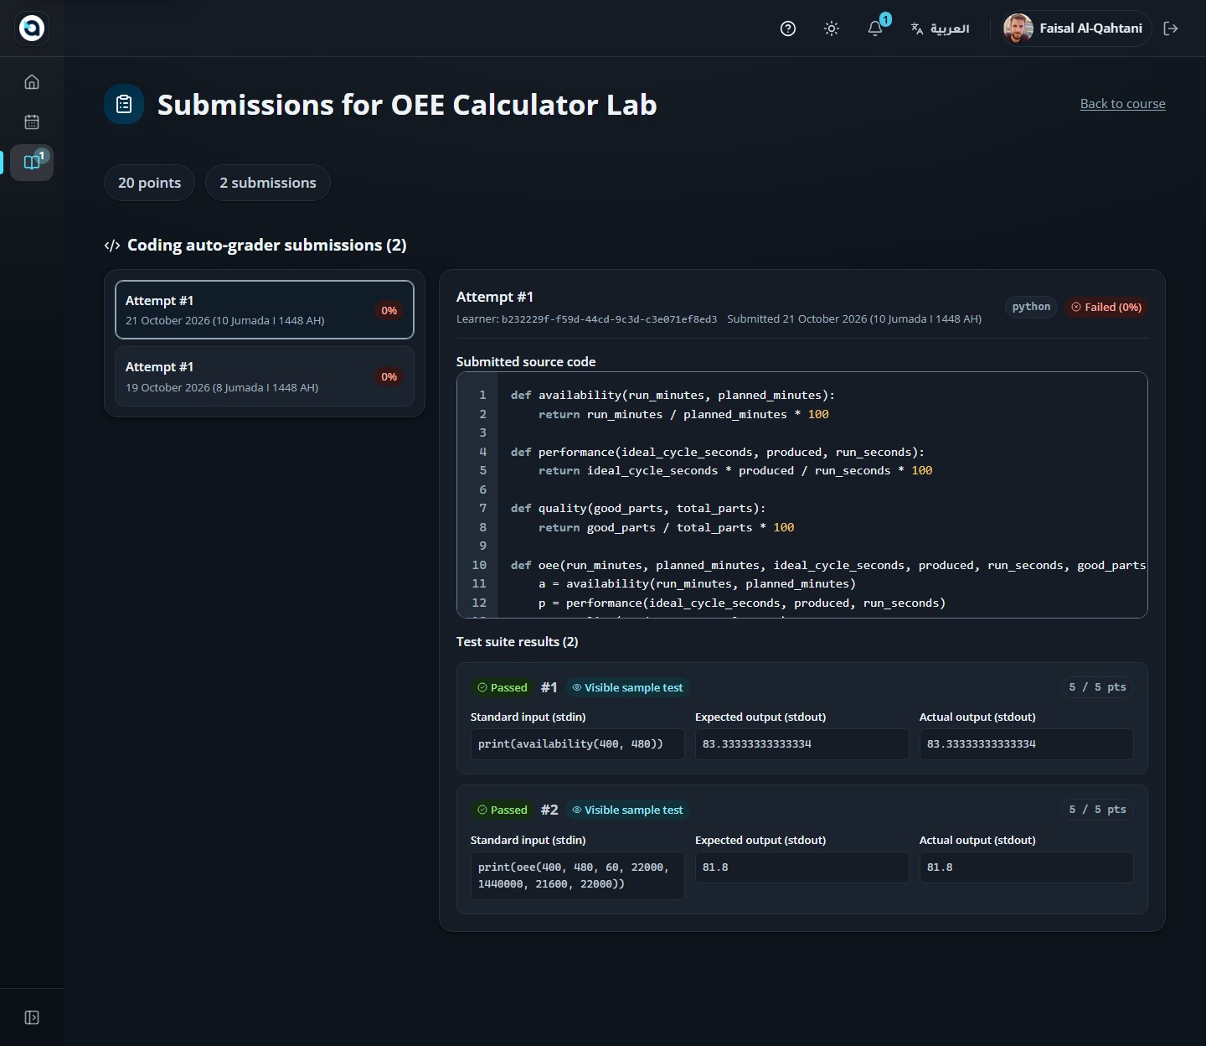Click the python language badge
This screenshot has height=1046, width=1206.
point(1031,307)
